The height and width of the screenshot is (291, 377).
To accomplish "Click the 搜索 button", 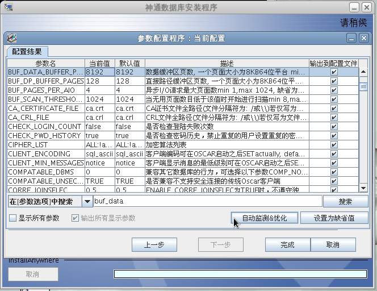I will [x=346, y=201].
